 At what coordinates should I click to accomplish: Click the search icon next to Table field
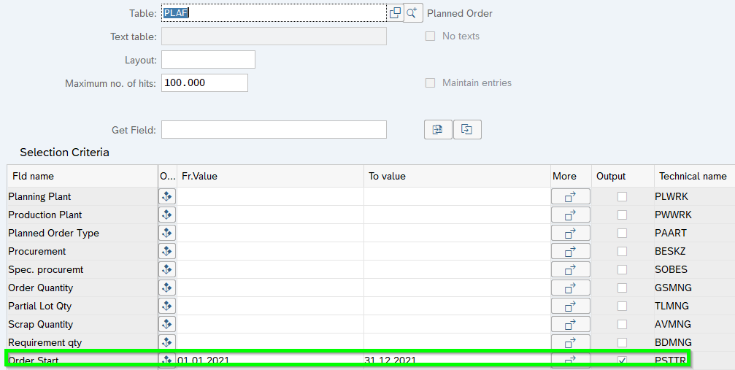click(413, 13)
